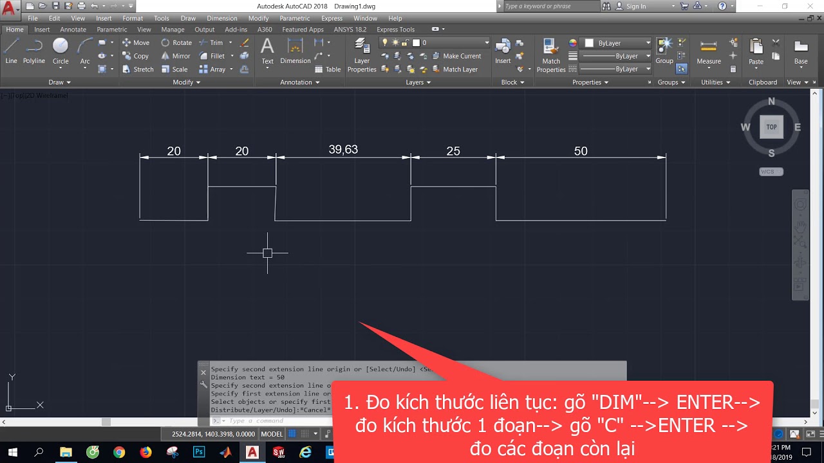Open the Dimension tool in Annotation panel
Image resolution: width=824 pixels, height=463 pixels.
click(295, 51)
